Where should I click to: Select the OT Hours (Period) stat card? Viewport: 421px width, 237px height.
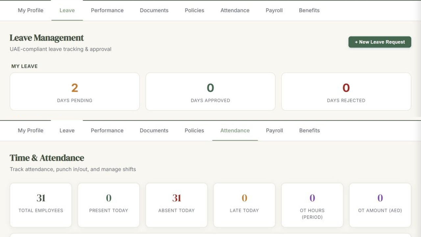coord(312,205)
